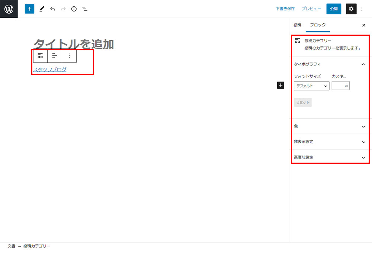372x259 pixels.
Task: Toggle the settings gear sidebar button
Action: point(351,9)
